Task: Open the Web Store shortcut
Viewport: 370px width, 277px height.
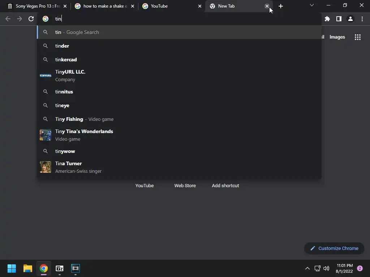Action: point(185,186)
